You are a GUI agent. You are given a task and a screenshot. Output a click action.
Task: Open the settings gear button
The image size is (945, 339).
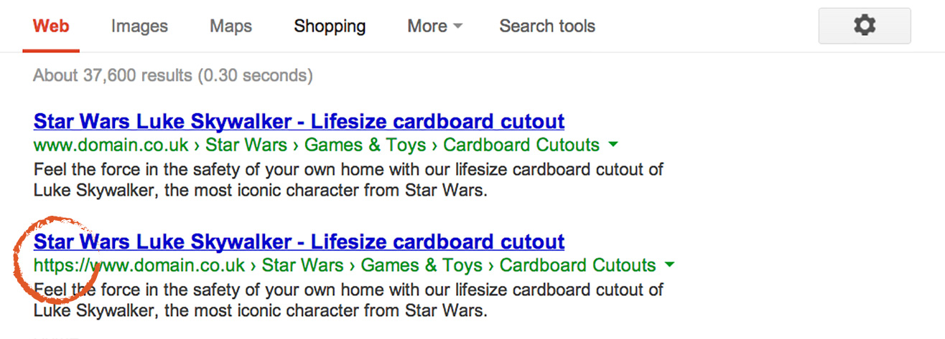pyautogui.click(x=865, y=27)
